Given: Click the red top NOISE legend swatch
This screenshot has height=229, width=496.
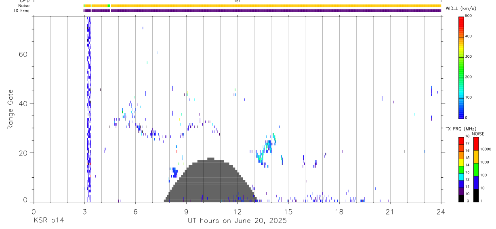Looking at the screenshot, I should (x=475, y=144).
